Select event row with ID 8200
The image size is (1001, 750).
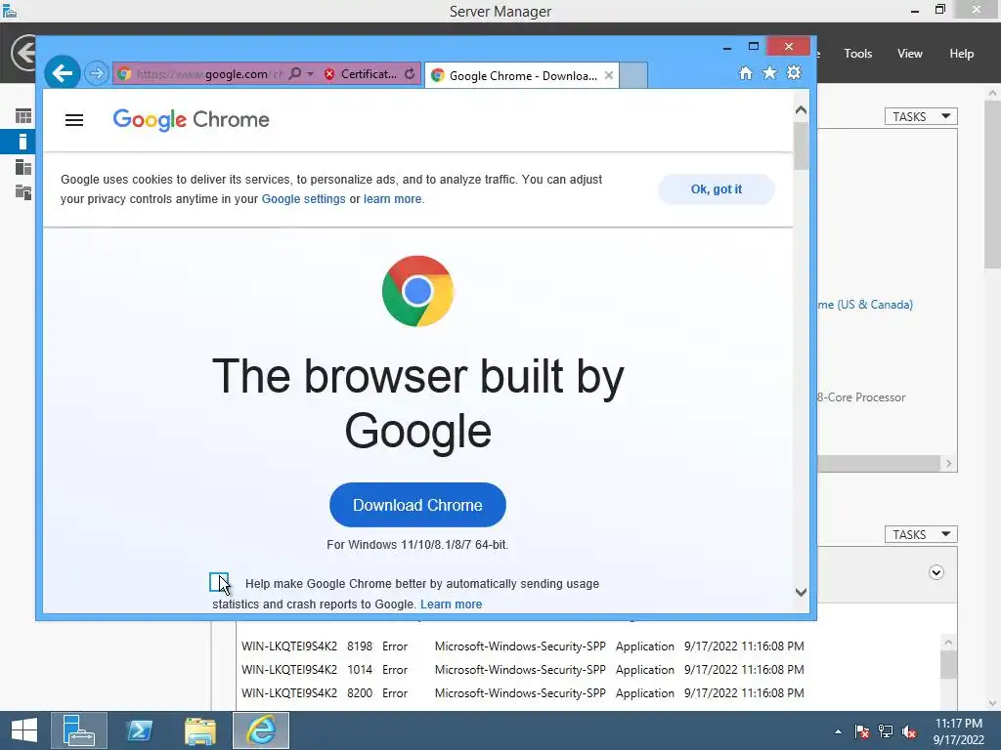522,693
